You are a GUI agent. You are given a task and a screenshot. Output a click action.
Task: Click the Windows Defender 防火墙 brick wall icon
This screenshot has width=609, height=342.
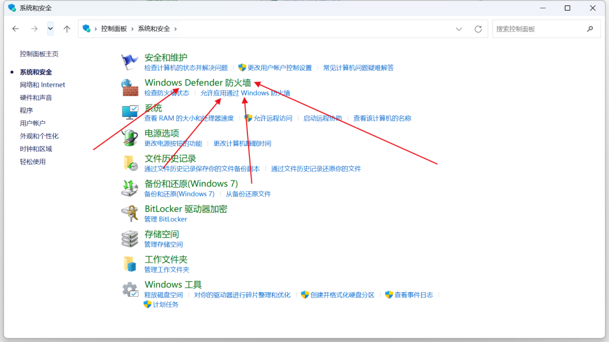[x=129, y=87]
